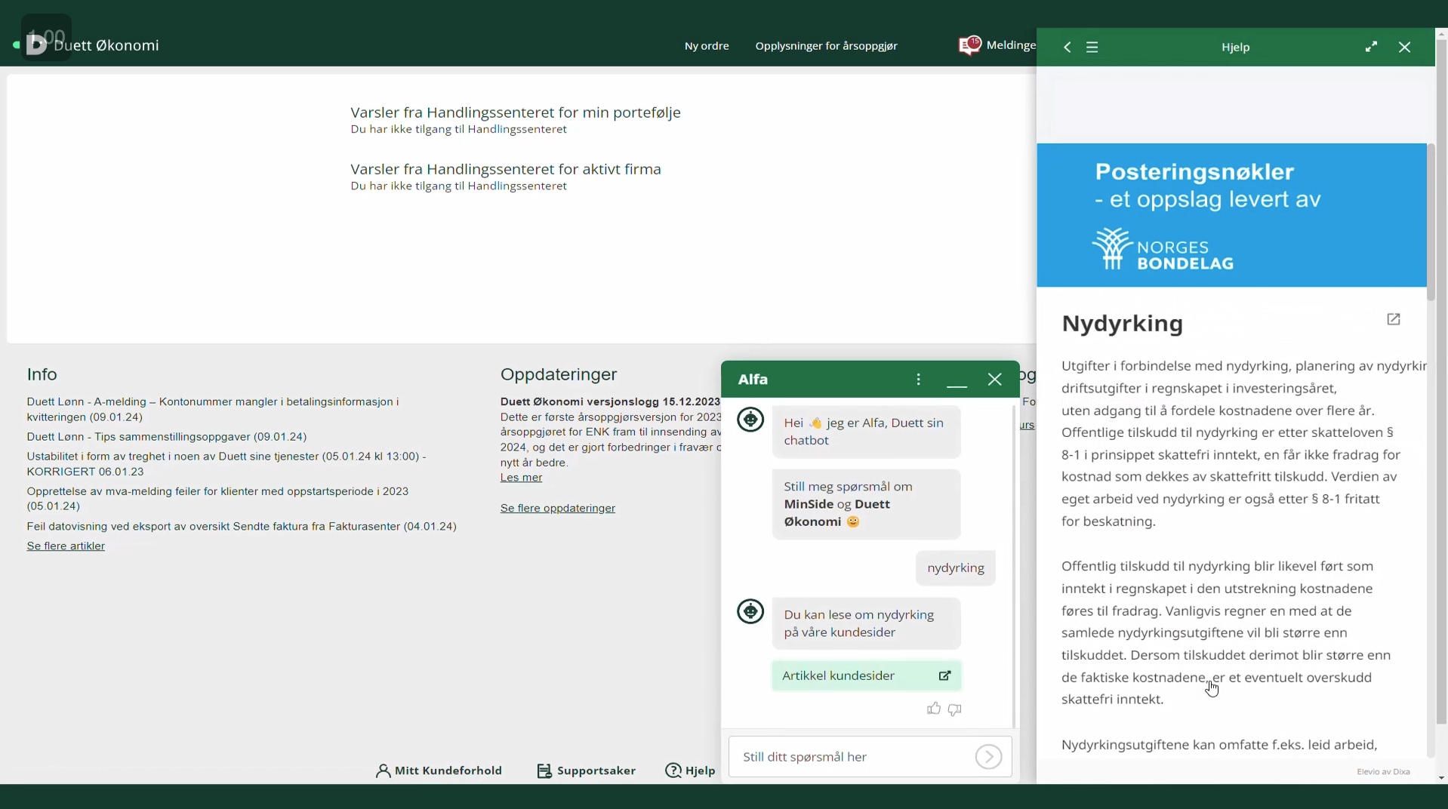Click the Nydyrking article title
This screenshot has height=809, width=1448.
[x=1122, y=324]
